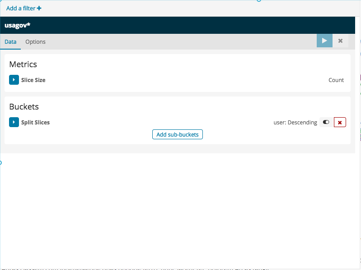Click the Count metric label
The height and width of the screenshot is (270, 361).
(x=336, y=80)
